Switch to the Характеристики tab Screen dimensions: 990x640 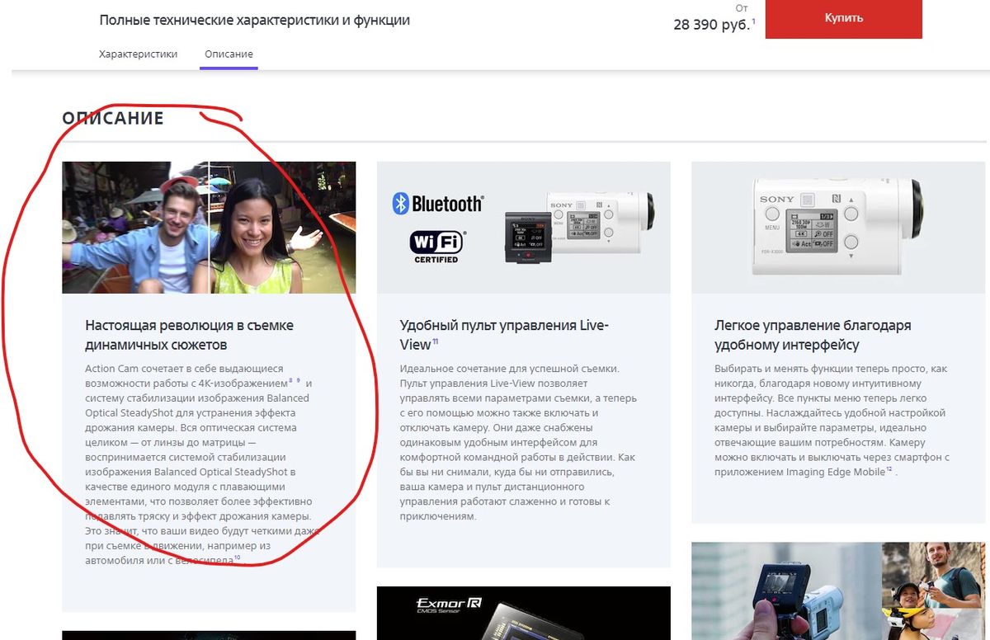click(x=137, y=54)
